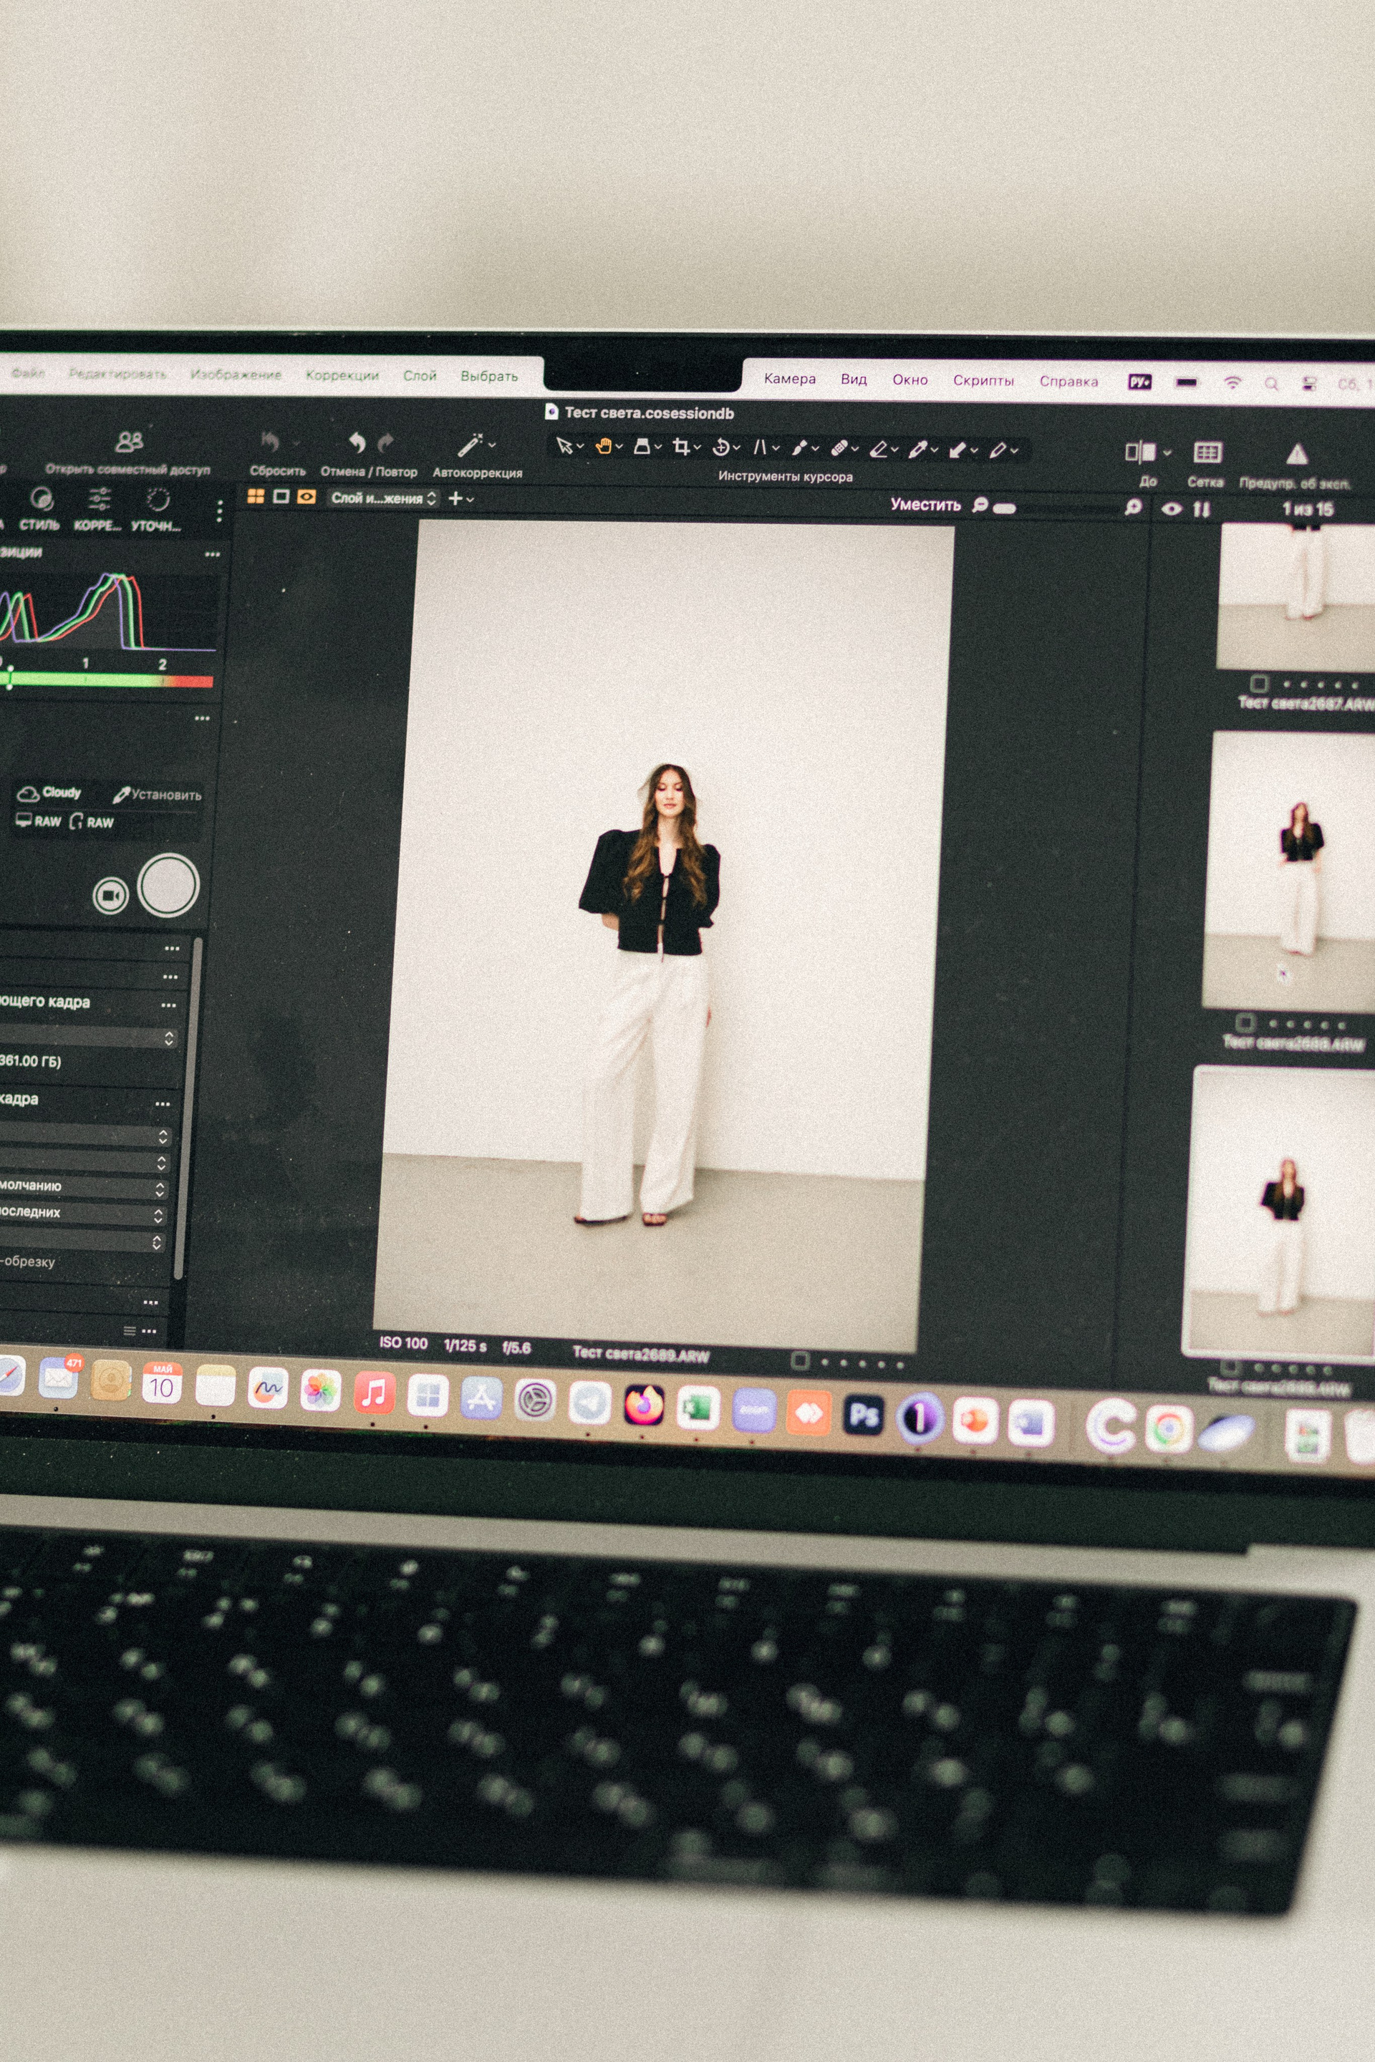
Task: Select the Rotation straighten tool
Action: (x=721, y=447)
